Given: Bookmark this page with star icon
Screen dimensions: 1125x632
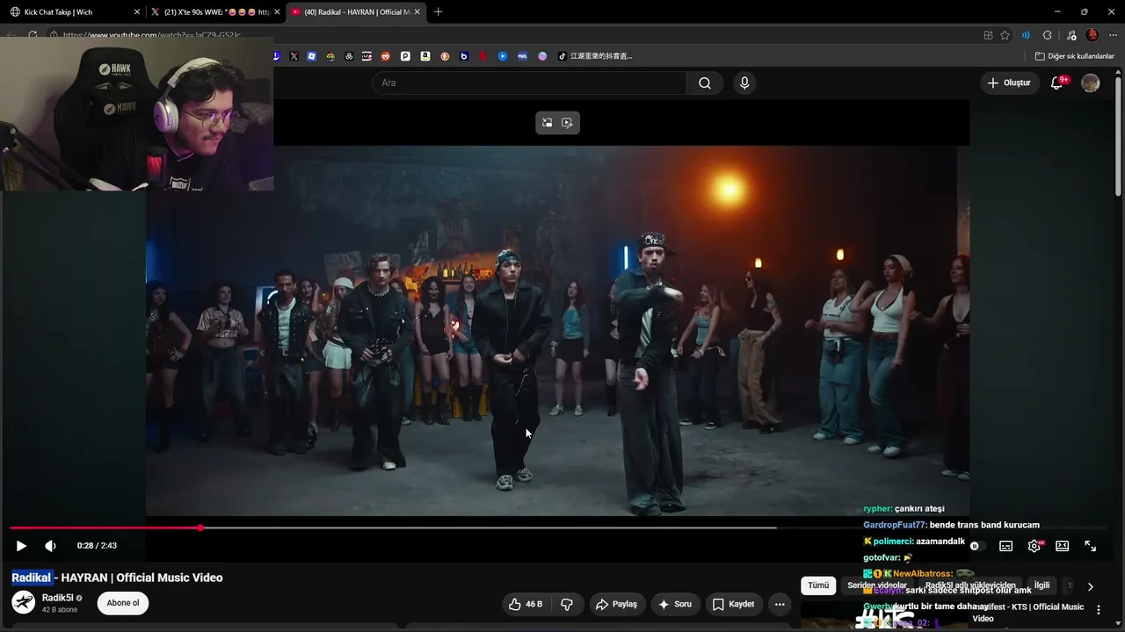Looking at the screenshot, I should [x=1005, y=35].
